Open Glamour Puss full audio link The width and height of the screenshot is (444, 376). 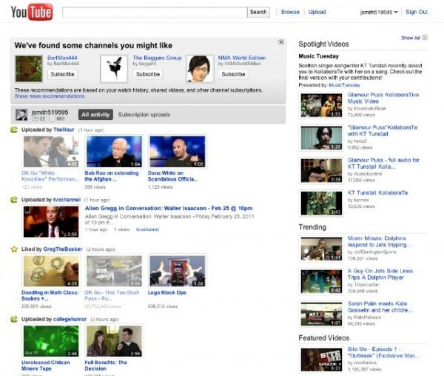pyautogui.click(x=383, y=164)
